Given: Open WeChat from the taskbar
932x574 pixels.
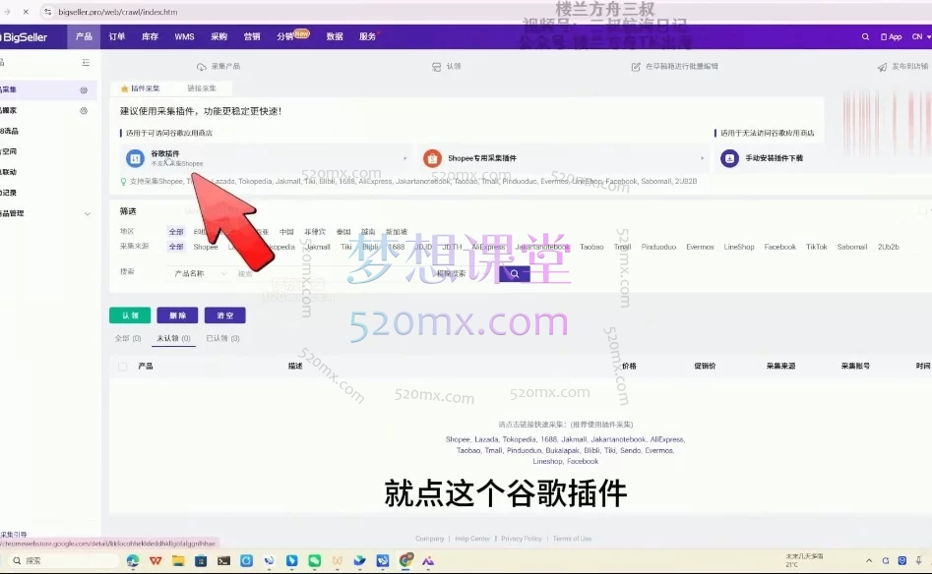Looking at the screenshot, I should click(x=314, y=560).
